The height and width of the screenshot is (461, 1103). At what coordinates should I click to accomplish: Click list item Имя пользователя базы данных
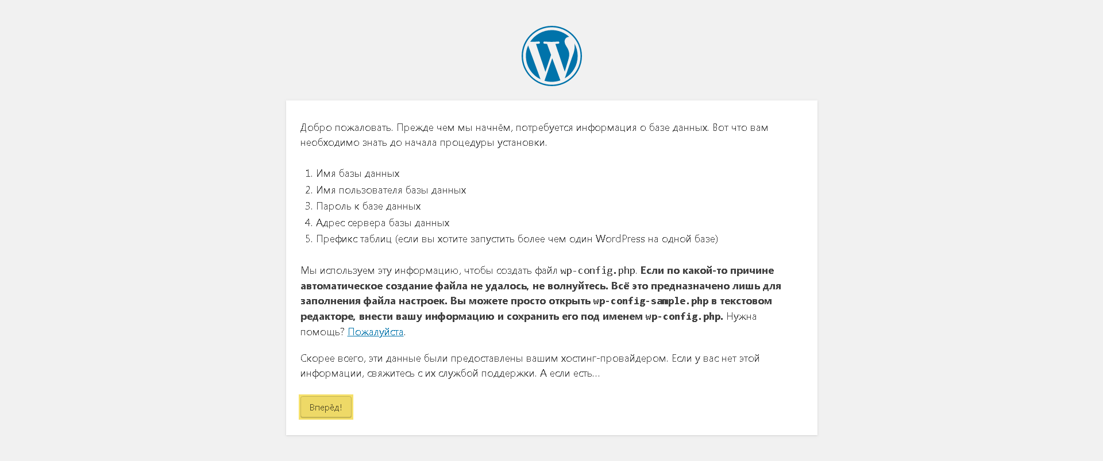[x=391, y=190]
